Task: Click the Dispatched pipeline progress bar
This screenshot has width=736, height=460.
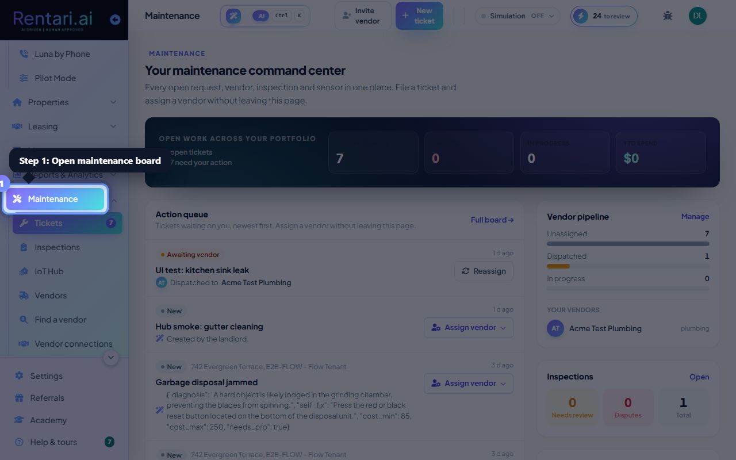Action: point(628,266)
